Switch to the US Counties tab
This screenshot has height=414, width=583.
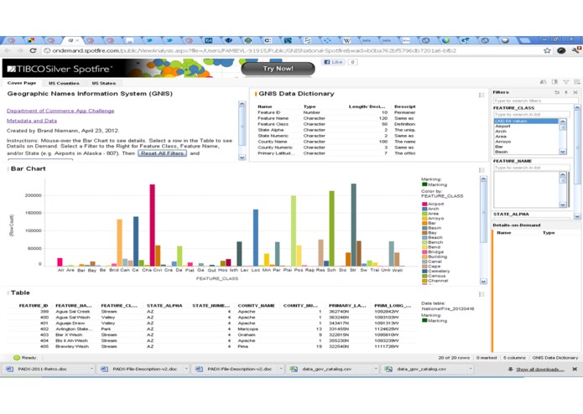coord(64,83)
